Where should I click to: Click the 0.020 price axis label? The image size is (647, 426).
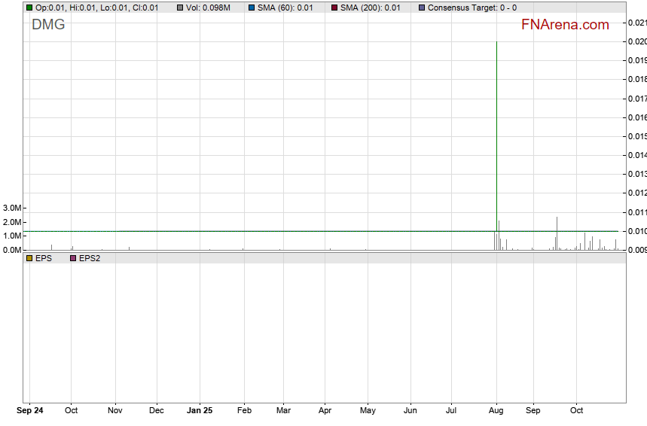(x=636, y=41)
